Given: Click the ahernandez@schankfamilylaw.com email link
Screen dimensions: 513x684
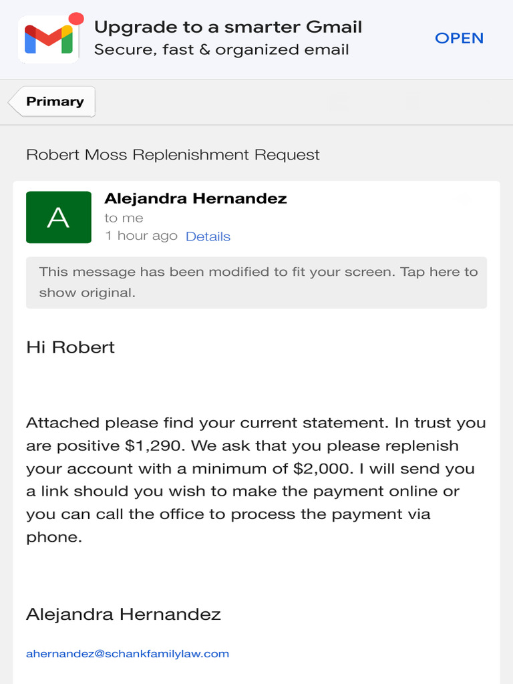Looking at the screenshot, I should coord(128,653).
